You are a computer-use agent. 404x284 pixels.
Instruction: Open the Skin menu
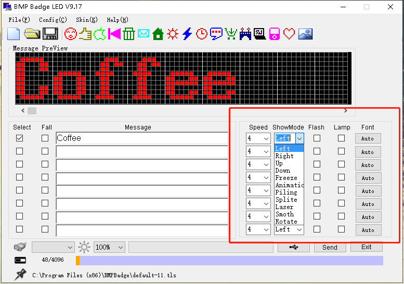pos(86,20)
